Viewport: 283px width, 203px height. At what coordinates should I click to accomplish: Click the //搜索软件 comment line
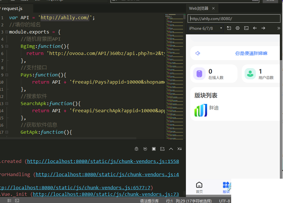pos(34,96)
